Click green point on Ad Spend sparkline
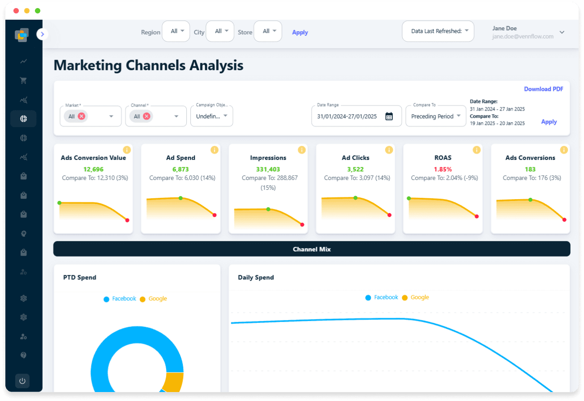Screen dimensions: 584x401 (x=180, y=198)
